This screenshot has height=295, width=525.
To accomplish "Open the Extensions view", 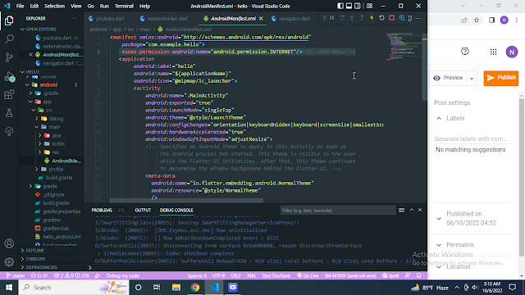I will [x=9, y=95].
